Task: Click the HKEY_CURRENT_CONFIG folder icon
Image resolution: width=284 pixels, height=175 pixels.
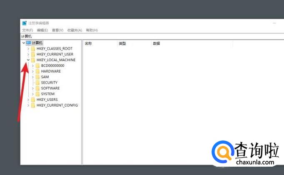Action: 33,105
